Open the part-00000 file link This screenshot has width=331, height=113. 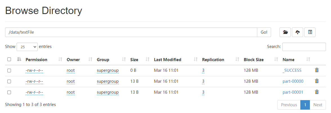pyautogui.click(x=293, y=81)
